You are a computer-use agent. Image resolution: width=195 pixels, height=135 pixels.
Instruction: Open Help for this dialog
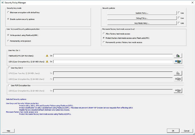[x=8, y=131]
